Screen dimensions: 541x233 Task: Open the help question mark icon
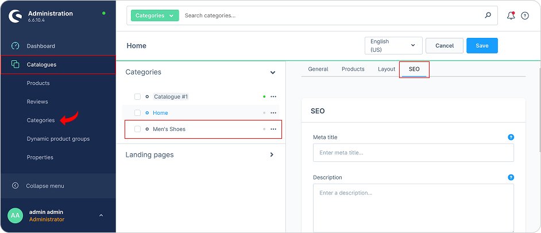[x=525, y=15]
